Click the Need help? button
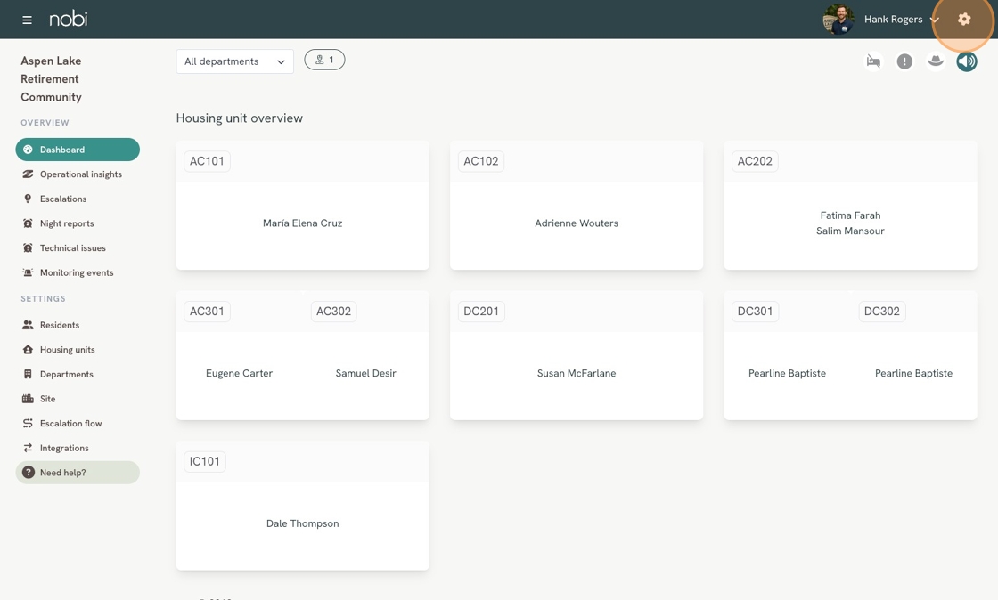Viewport: 998px width, 600px height. click(x=78, y=473)
